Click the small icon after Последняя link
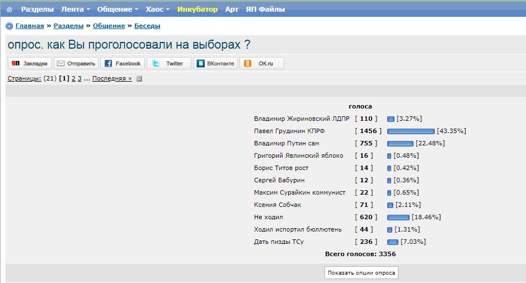The height and width of the screenshot is (283, 526). tap(139, 79)
